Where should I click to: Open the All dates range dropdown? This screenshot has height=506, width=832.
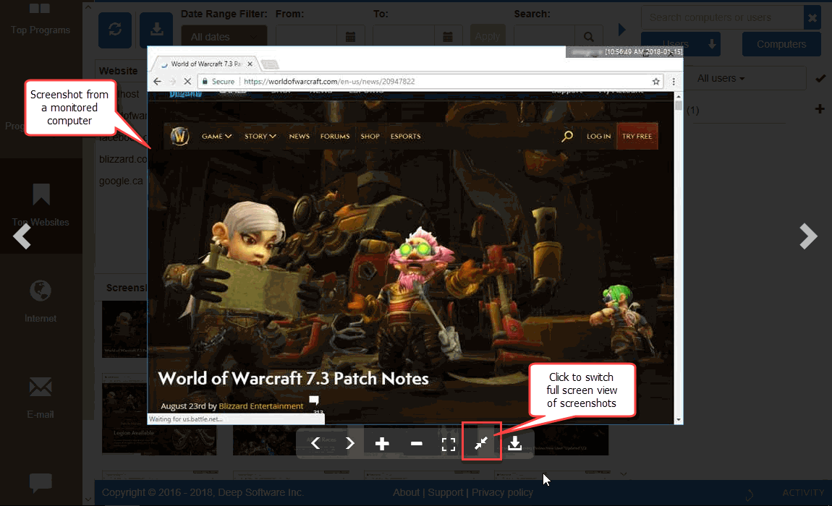[224, 37]
